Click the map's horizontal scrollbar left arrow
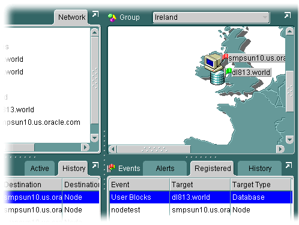 [x=113, y=149]
